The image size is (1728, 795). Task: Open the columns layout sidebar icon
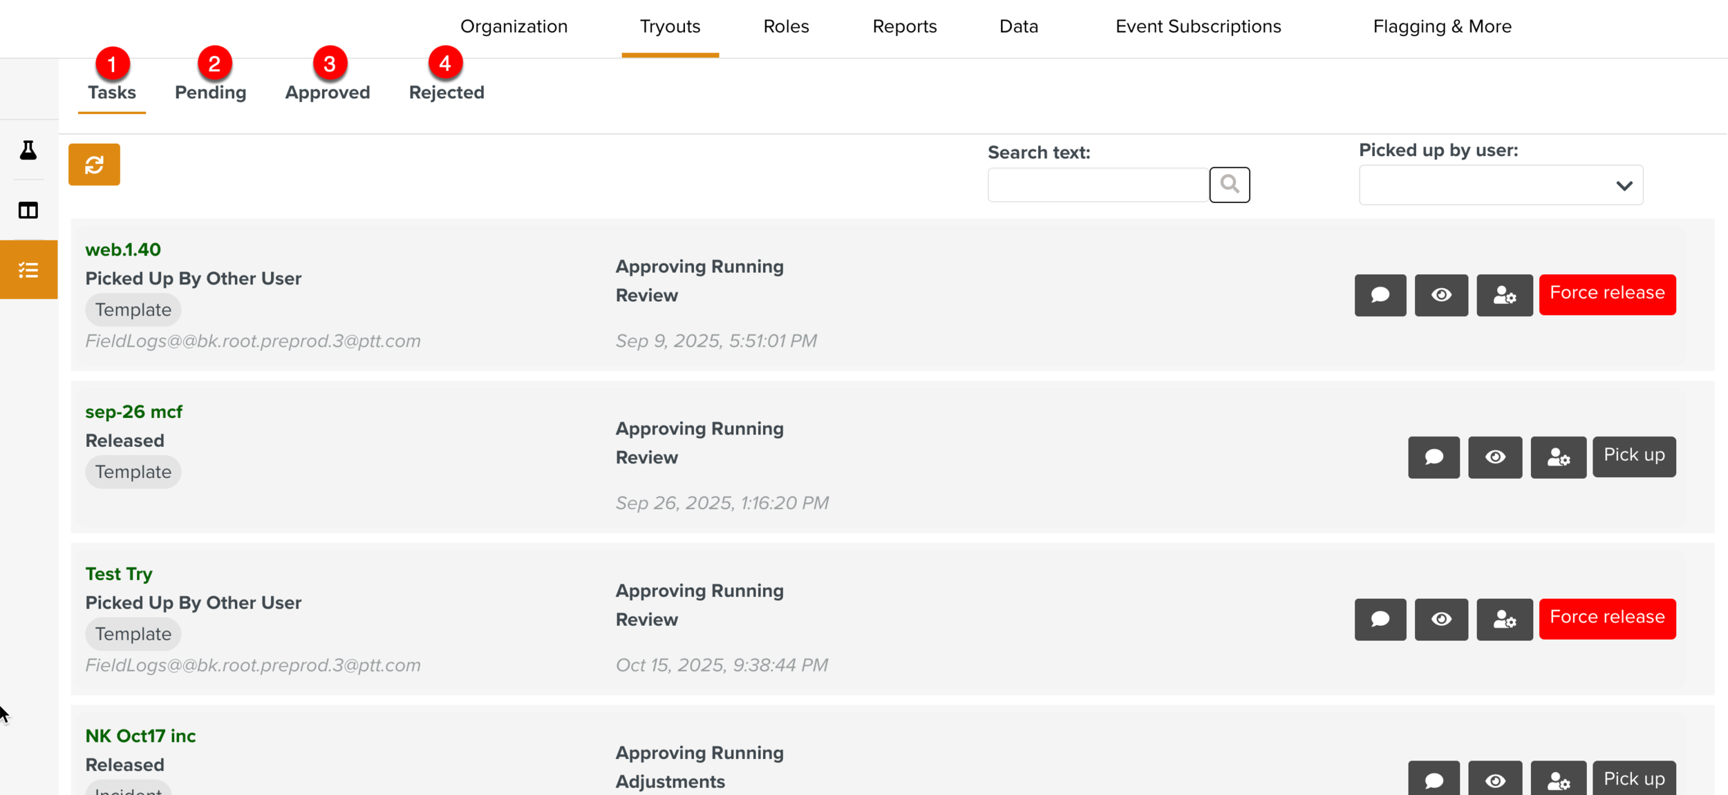(28, 211)
